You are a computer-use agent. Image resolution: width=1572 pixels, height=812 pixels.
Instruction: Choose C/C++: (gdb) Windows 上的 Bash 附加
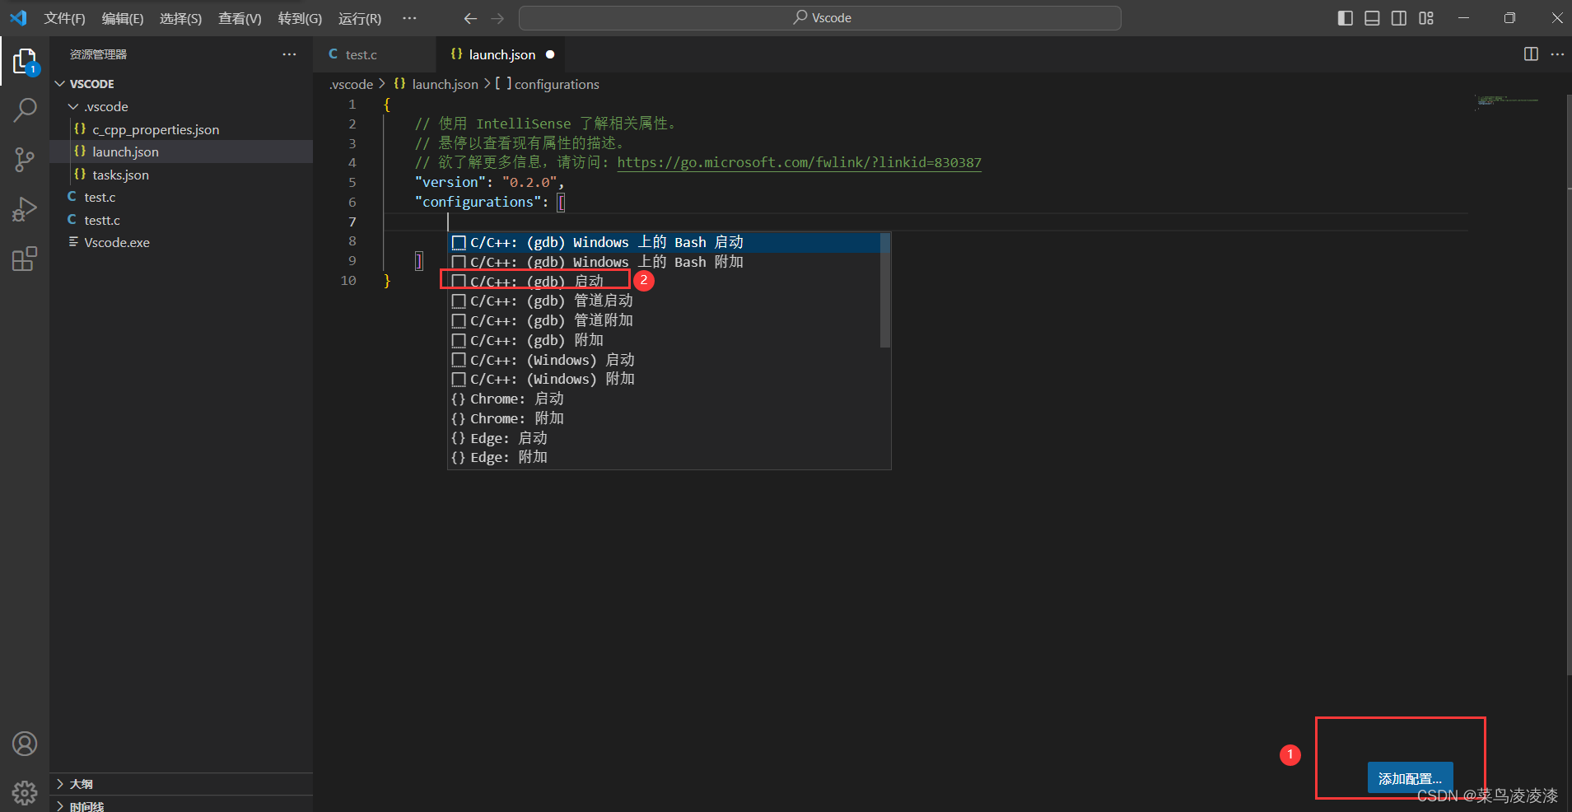tap(664, 262)
